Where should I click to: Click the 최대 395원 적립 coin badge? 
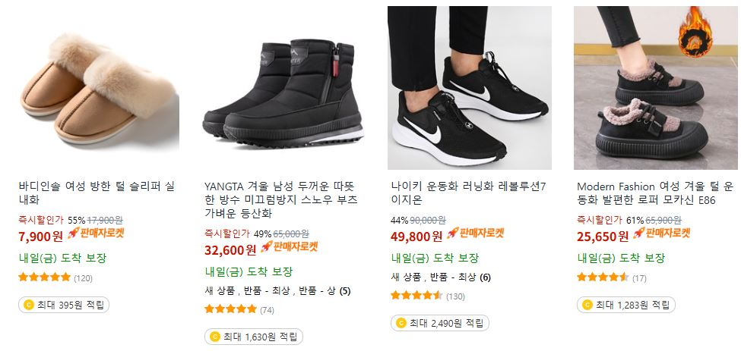pos(64,305)
